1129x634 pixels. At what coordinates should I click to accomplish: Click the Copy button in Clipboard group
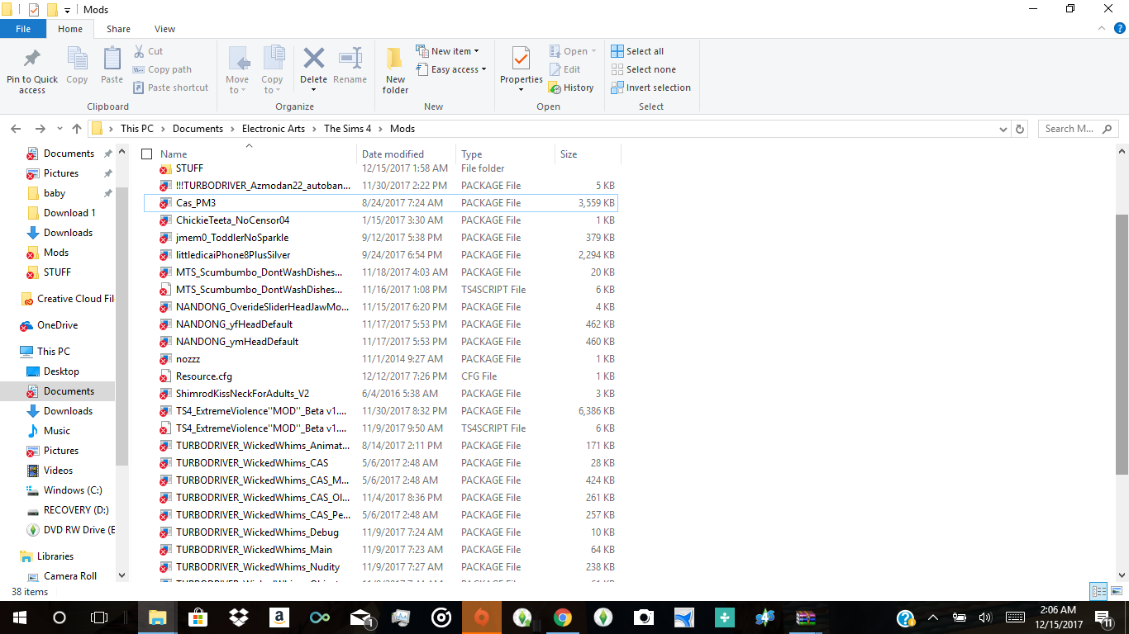[x=77, y=66]
